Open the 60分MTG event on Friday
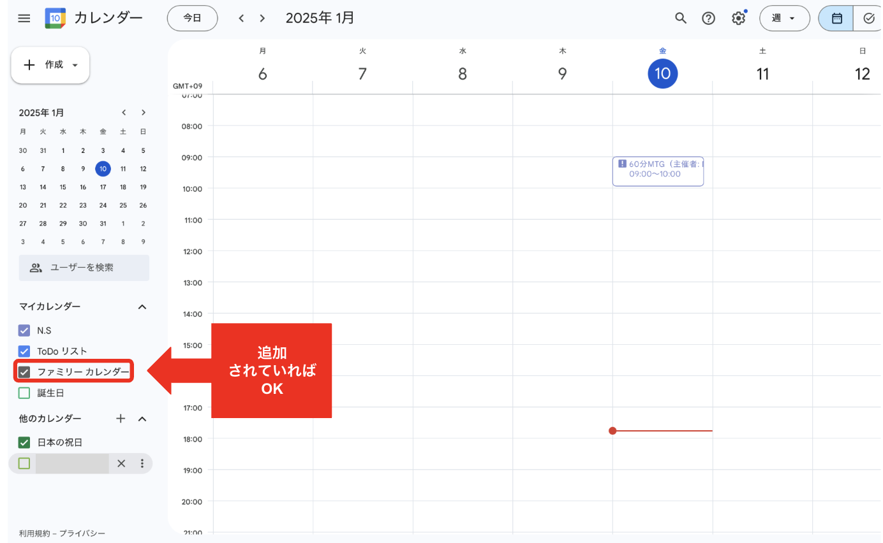883x543 pixels. [x=658, y=171]
